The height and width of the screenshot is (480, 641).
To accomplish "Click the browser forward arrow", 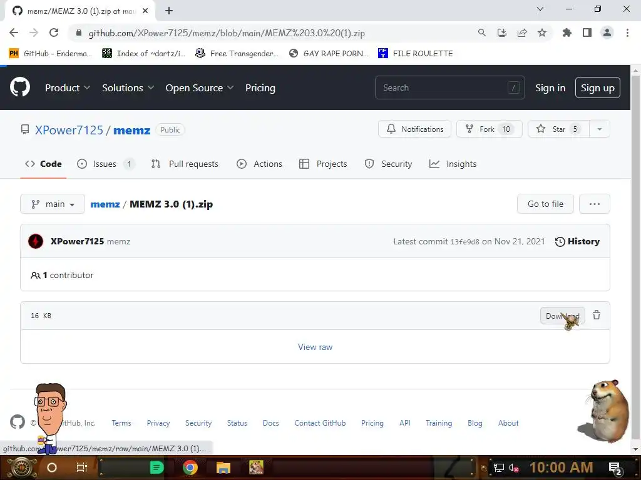I will point(34,33).
